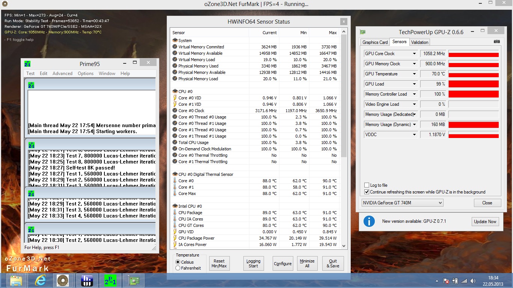
Task: Open the GPU Core Clock sensor dropdown
Action: [x=414, y=54]
